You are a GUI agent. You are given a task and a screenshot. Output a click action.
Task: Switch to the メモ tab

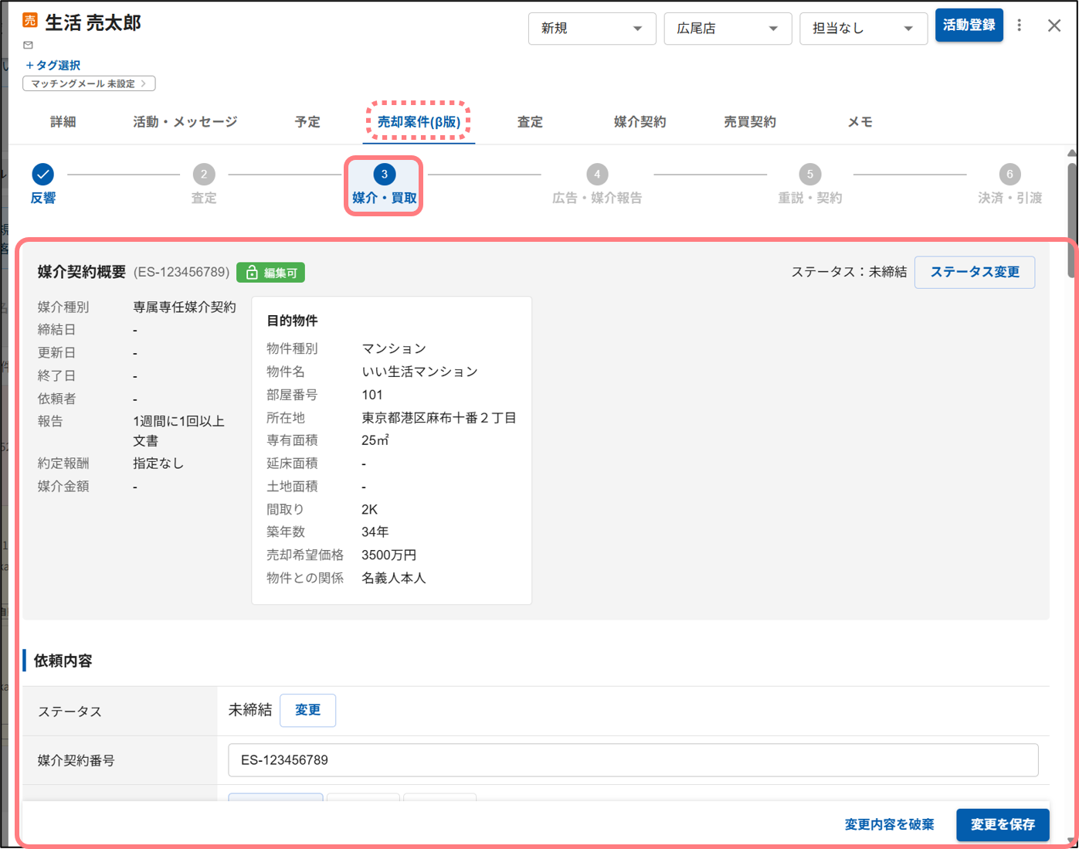point(860,122)
